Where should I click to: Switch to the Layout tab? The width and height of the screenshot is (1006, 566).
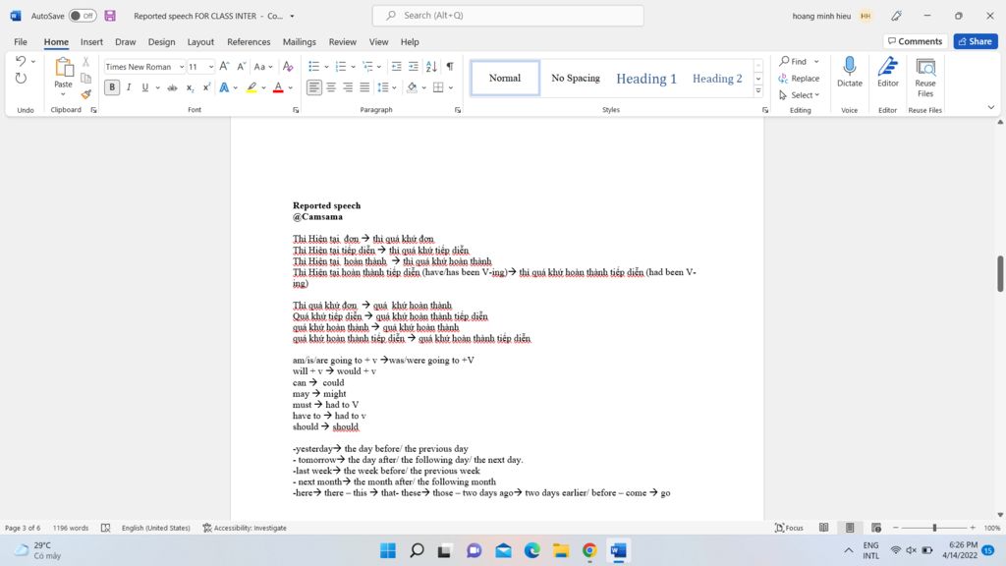200,41
